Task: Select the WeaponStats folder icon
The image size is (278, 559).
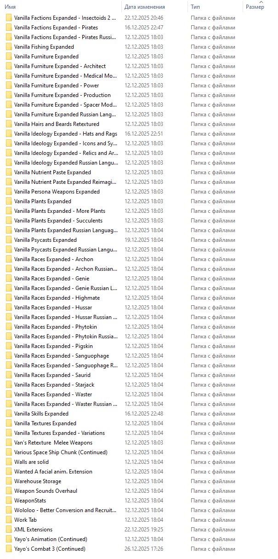Action: [x=9, y=501]
